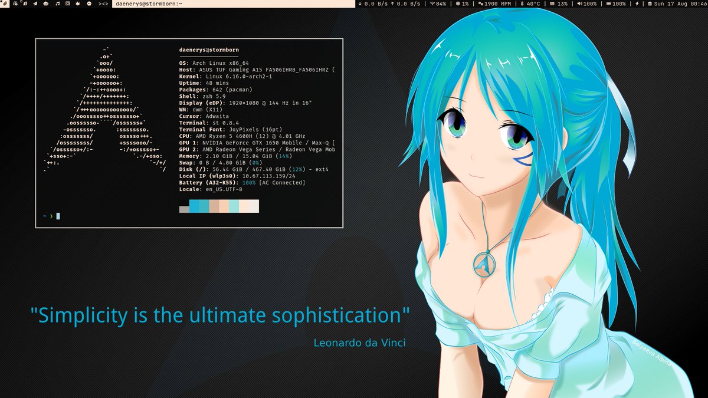708x398 pixels.
Task: Click the CPU: AMD Ryzen 5 4600H line
Action: (243, 136)
